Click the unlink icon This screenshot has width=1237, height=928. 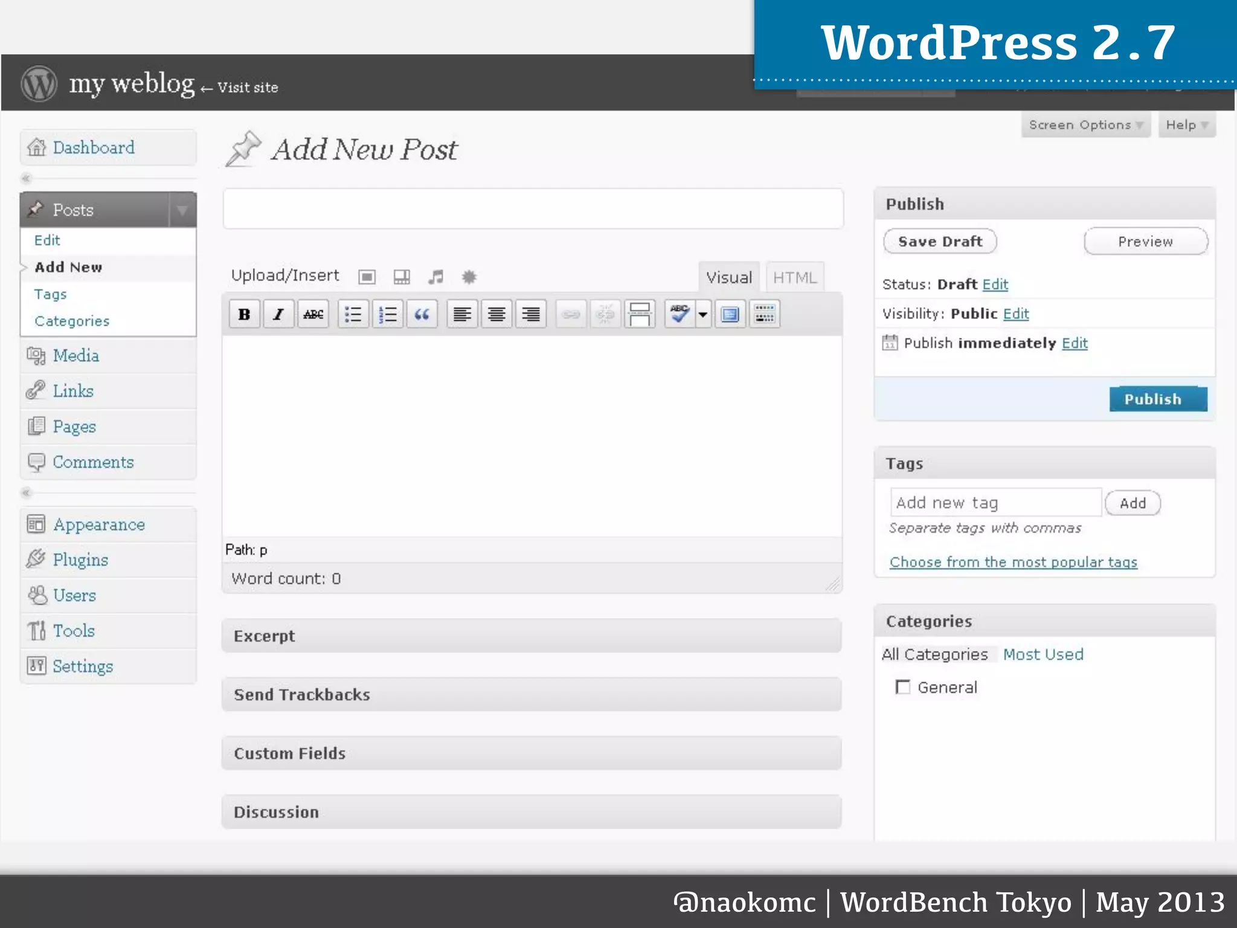coord(605,314)
